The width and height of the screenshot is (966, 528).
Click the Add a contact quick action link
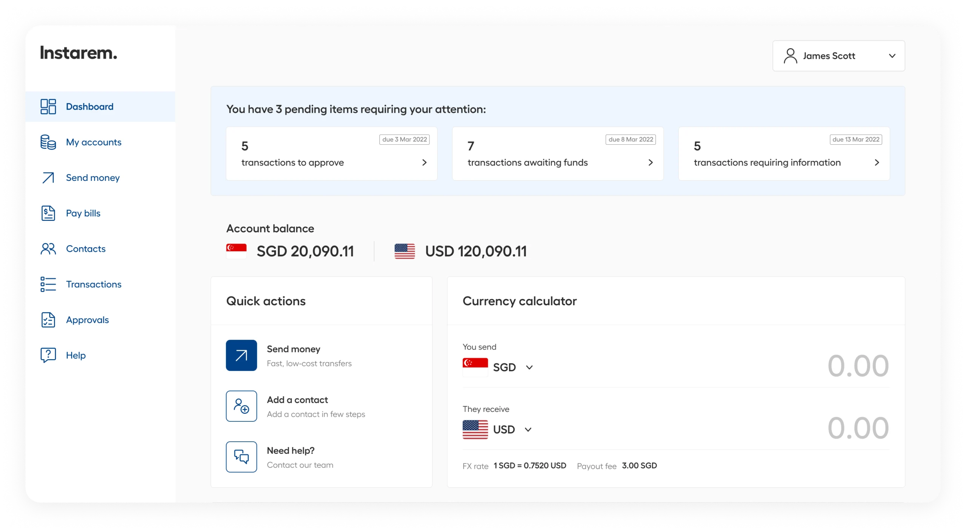pos(297,406)
